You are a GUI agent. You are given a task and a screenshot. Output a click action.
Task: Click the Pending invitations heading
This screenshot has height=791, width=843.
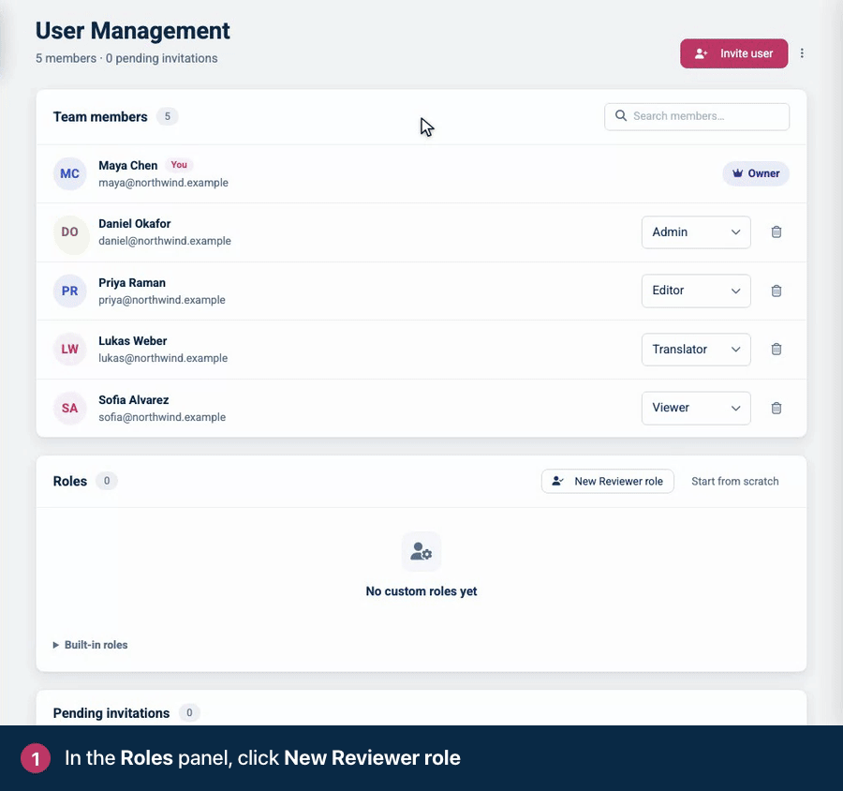[111, 713]
